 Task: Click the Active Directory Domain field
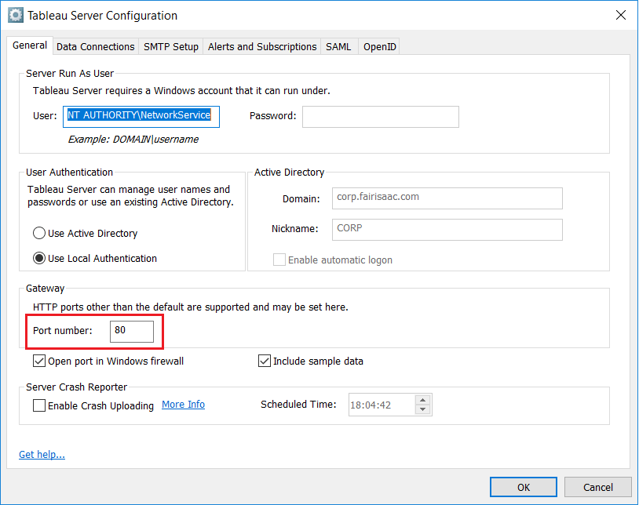click(x=447, y=198)
